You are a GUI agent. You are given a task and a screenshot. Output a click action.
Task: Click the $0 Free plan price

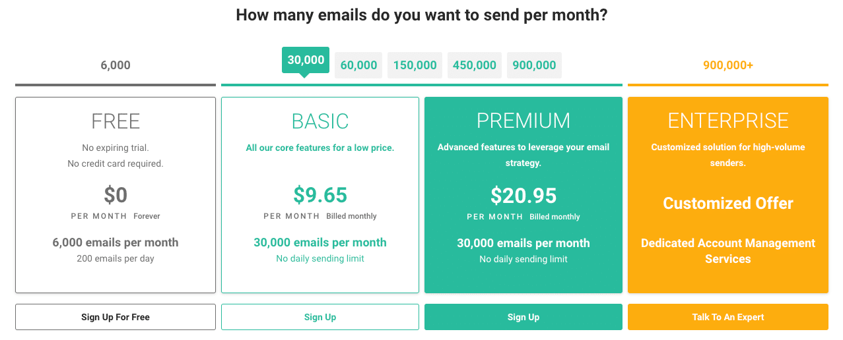click(x=116, y=195)
